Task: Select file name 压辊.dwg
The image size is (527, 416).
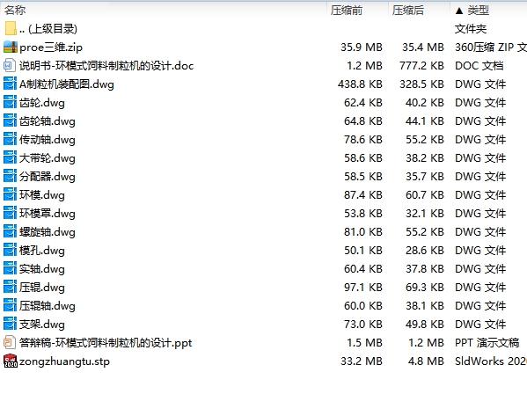Action: pos(42,288)
